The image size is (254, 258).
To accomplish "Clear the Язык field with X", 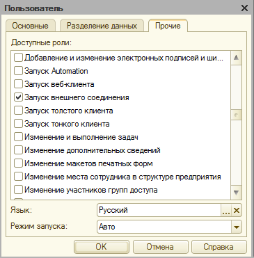I will (x=237, y=211).
